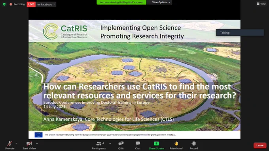Click the CatRIS logo on slide
The image size is (269, 151).
[x=65, y=32]
